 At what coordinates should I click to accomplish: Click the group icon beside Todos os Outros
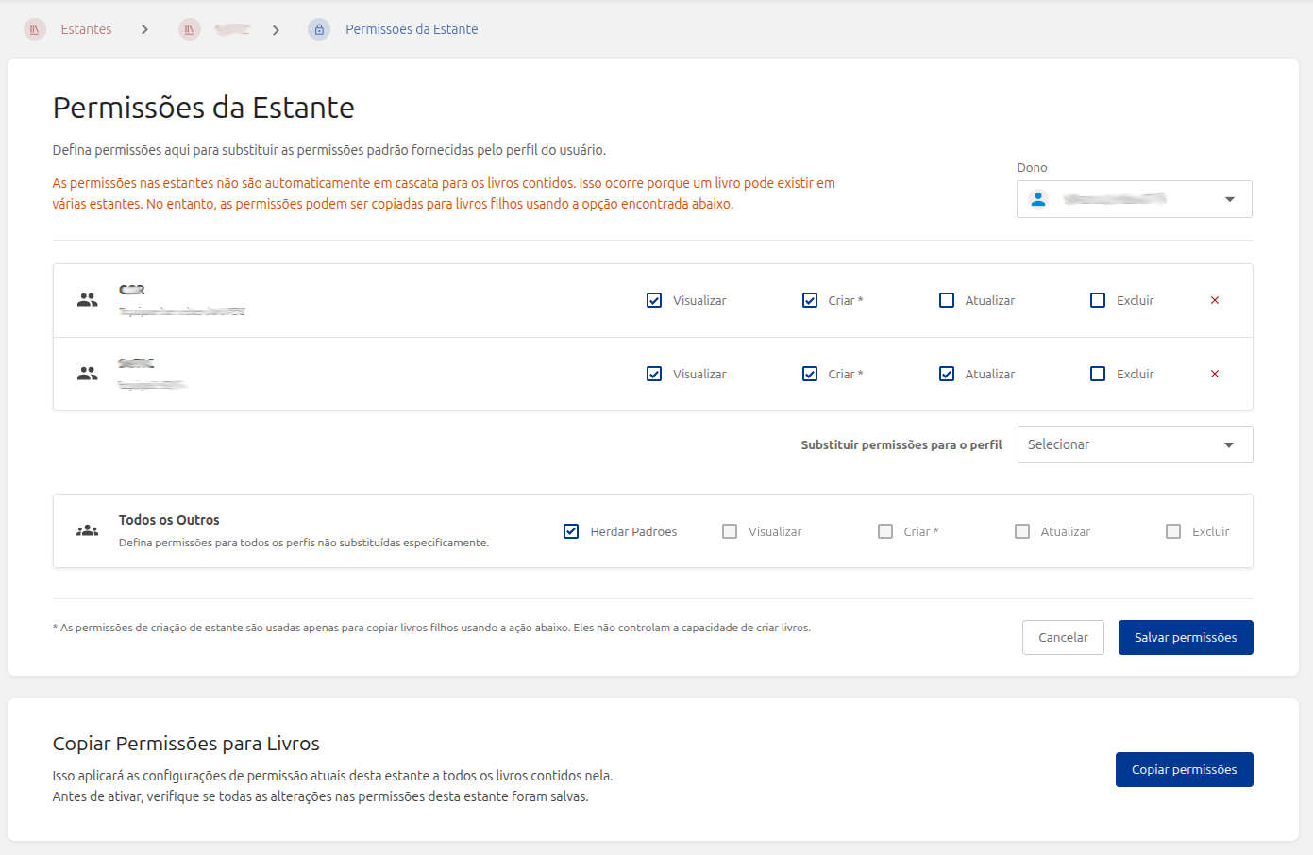pos(88,531)
